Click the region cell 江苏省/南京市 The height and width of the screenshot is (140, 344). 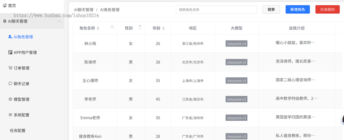click(193, 99)
